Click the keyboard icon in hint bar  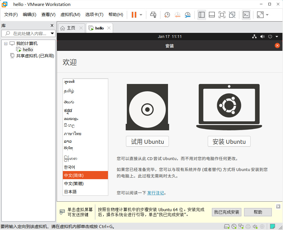point(62,212)
